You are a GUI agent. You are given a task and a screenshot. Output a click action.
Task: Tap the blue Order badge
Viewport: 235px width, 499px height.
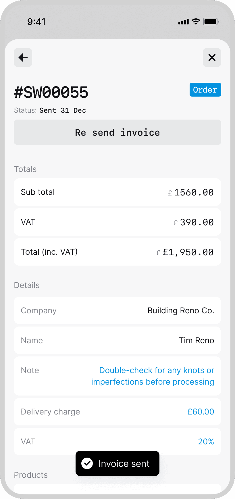click(x=205, y=90)
